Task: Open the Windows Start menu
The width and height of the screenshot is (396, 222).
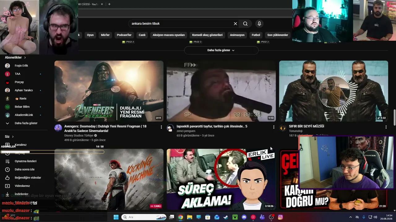Action: coord(116,217)
